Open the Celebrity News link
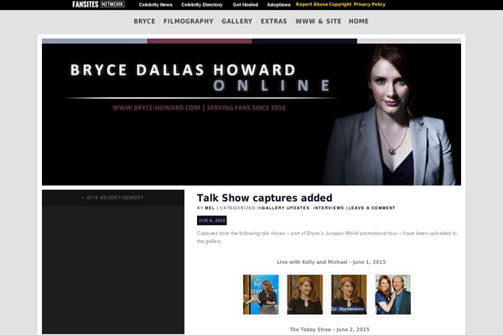The width and height of the screenshot is (503, 335). 156,5
